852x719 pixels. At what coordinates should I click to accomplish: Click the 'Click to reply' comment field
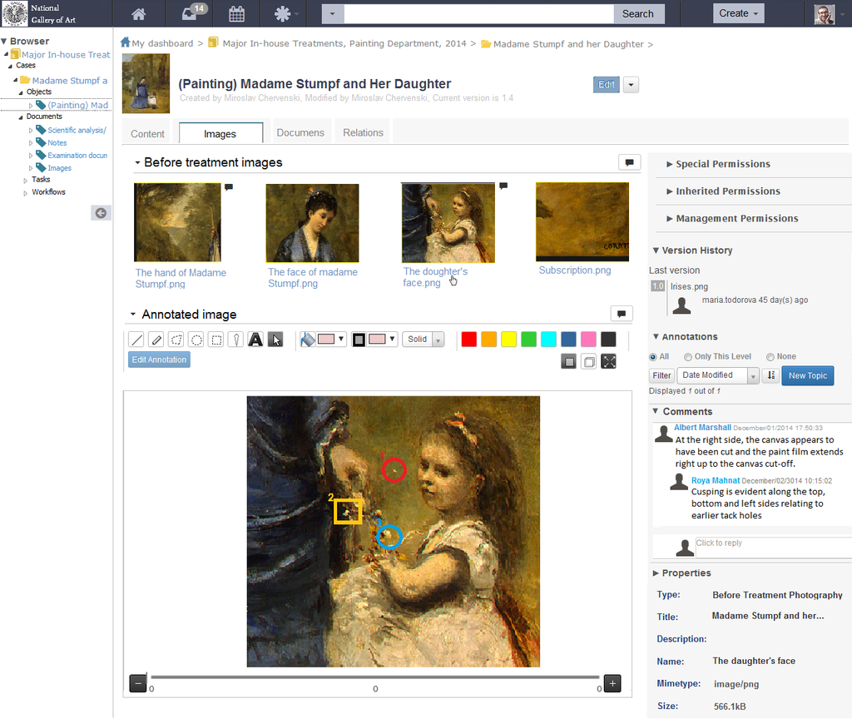(x=773, y=547)
